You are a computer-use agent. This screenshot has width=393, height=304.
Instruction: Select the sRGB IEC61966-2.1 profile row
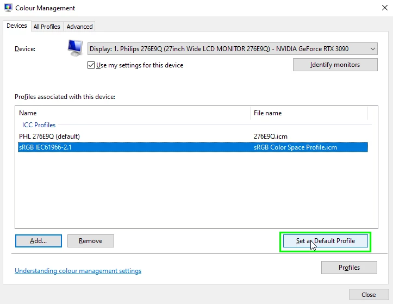coord(193,147)
